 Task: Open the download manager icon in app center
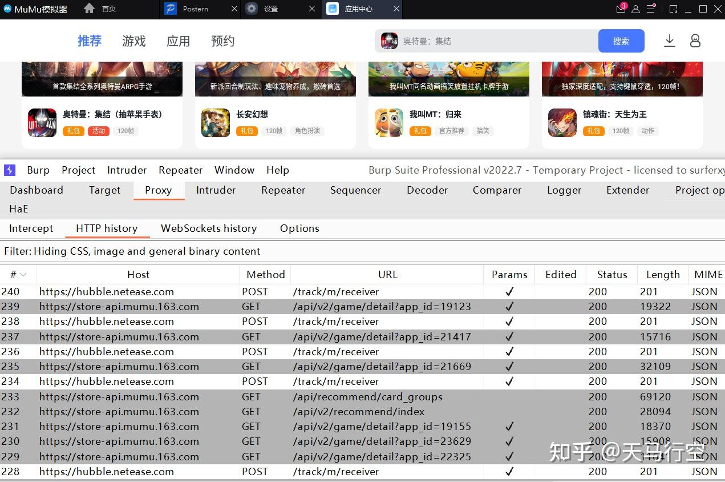pos(669,41)
